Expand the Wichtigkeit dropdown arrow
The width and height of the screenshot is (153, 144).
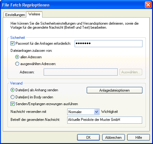point(96,112)
